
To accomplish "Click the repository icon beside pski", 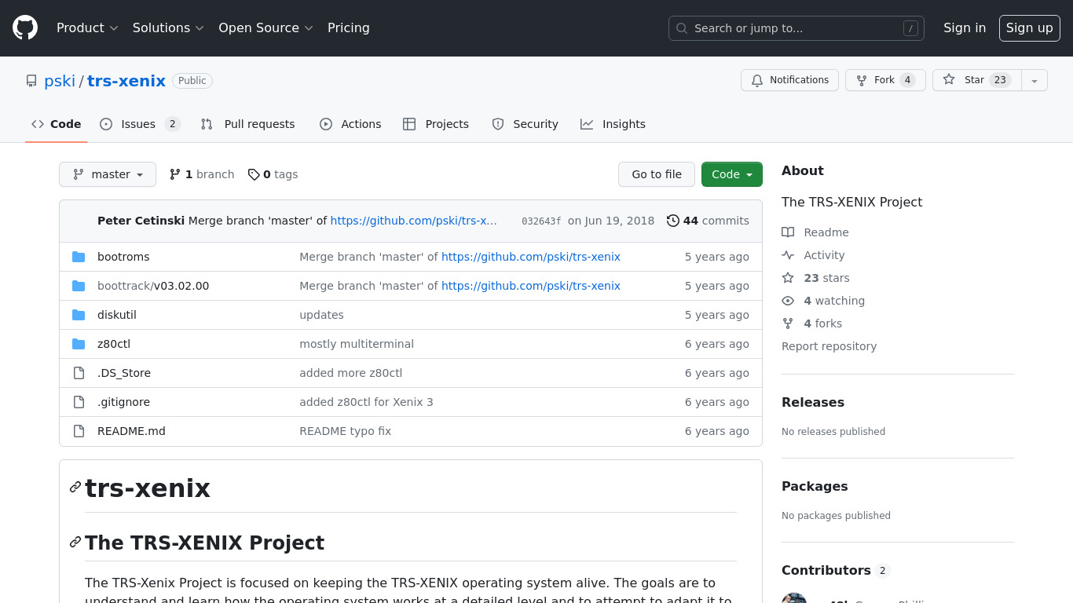I will pos(31,81).
